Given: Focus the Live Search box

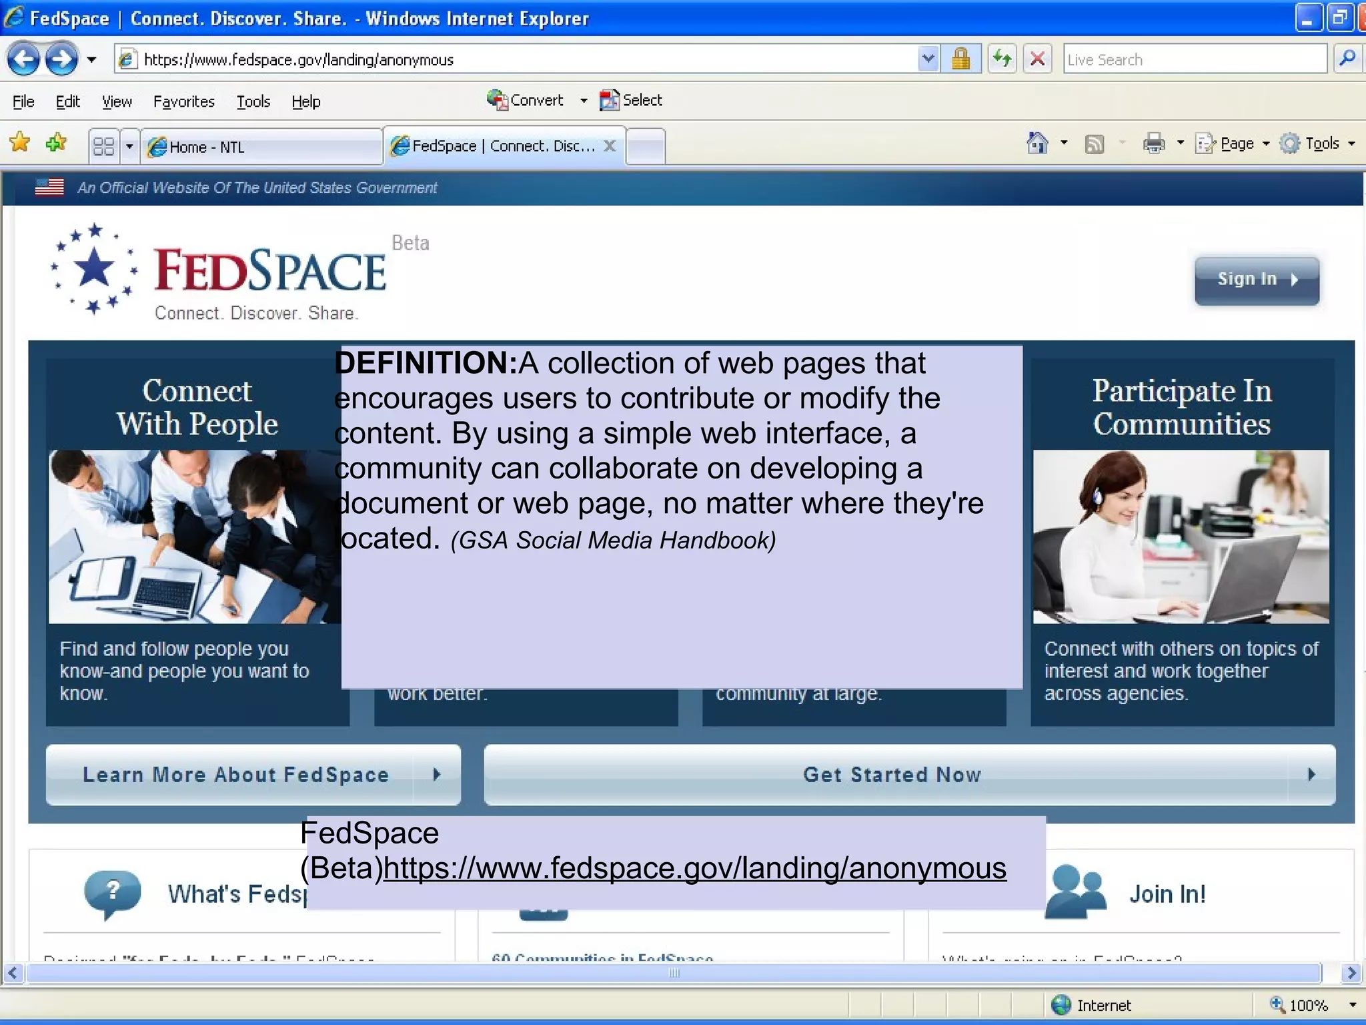Looking at the screenshot, I should click(1195, 59).
